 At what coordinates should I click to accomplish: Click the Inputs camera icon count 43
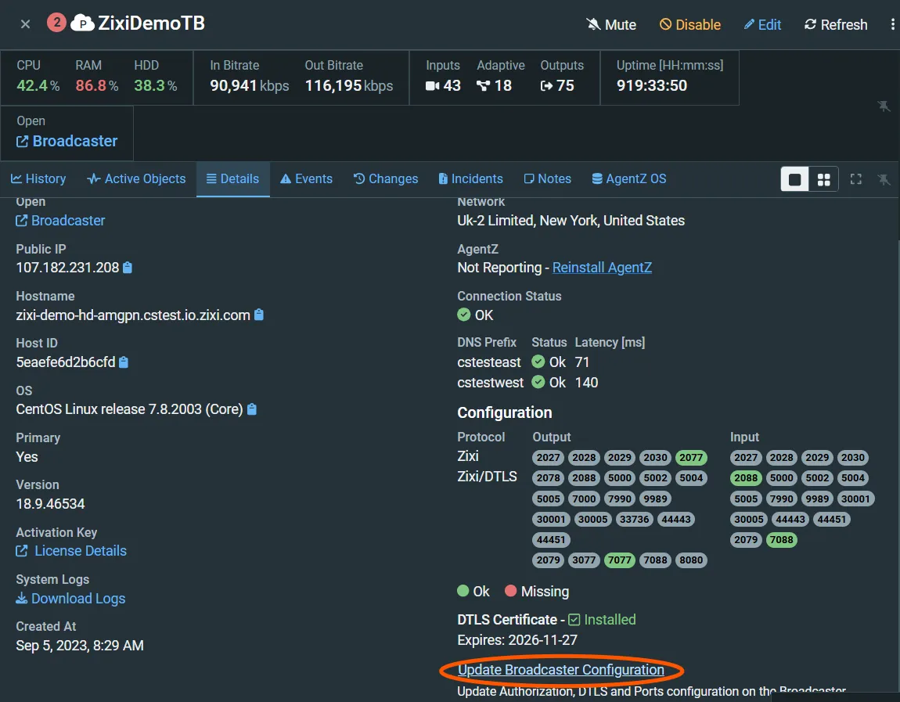coord(443,86)
